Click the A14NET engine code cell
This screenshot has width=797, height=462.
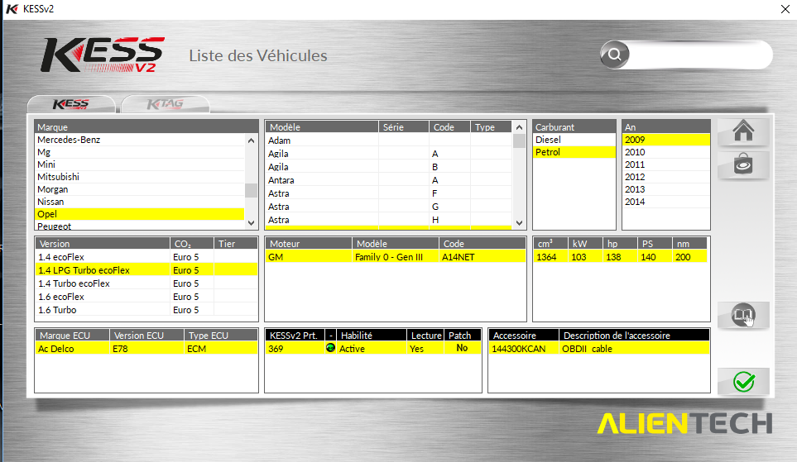(482, 257)
